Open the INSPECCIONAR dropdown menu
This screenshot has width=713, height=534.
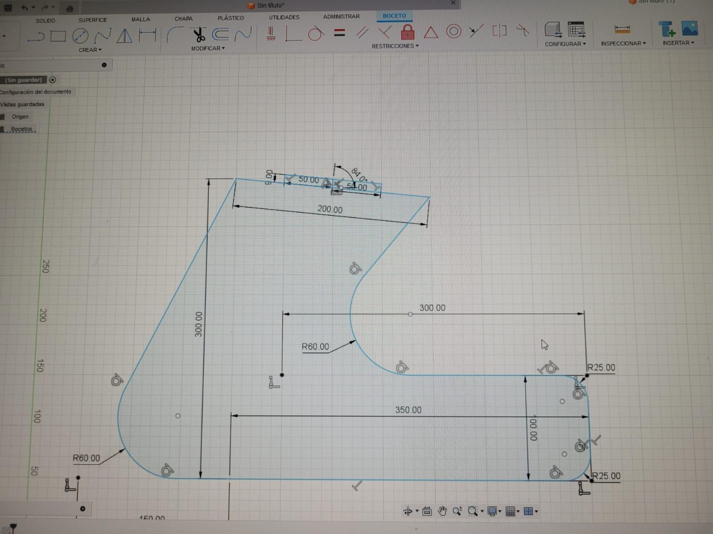pos(623,43)
